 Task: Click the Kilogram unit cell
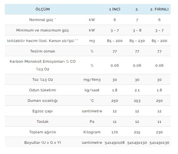(92, 132)
